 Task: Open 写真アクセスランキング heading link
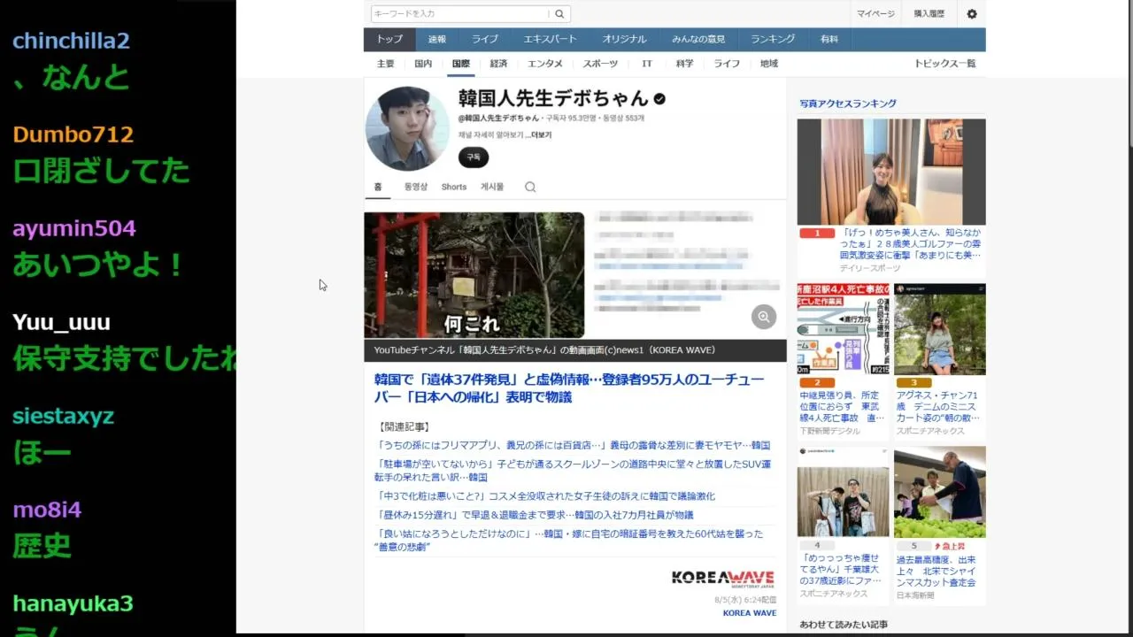click(848, 104)
